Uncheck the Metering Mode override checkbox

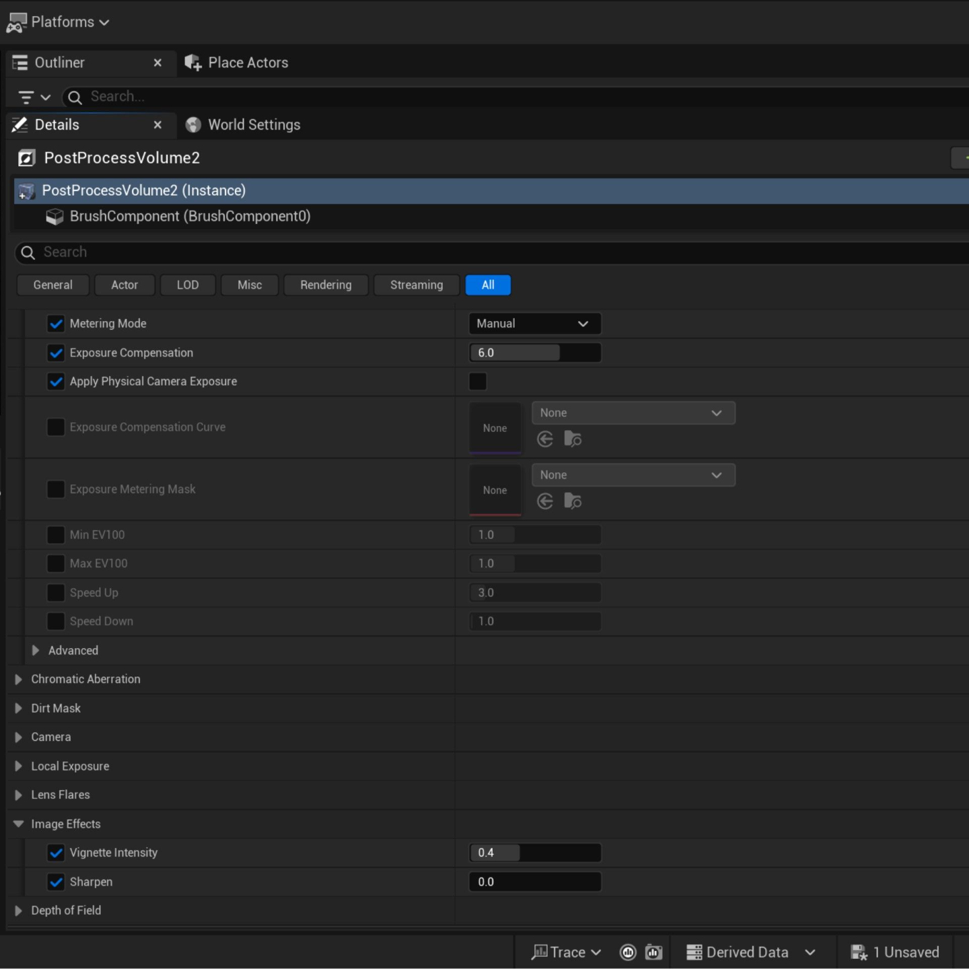(x=56, y=324)
